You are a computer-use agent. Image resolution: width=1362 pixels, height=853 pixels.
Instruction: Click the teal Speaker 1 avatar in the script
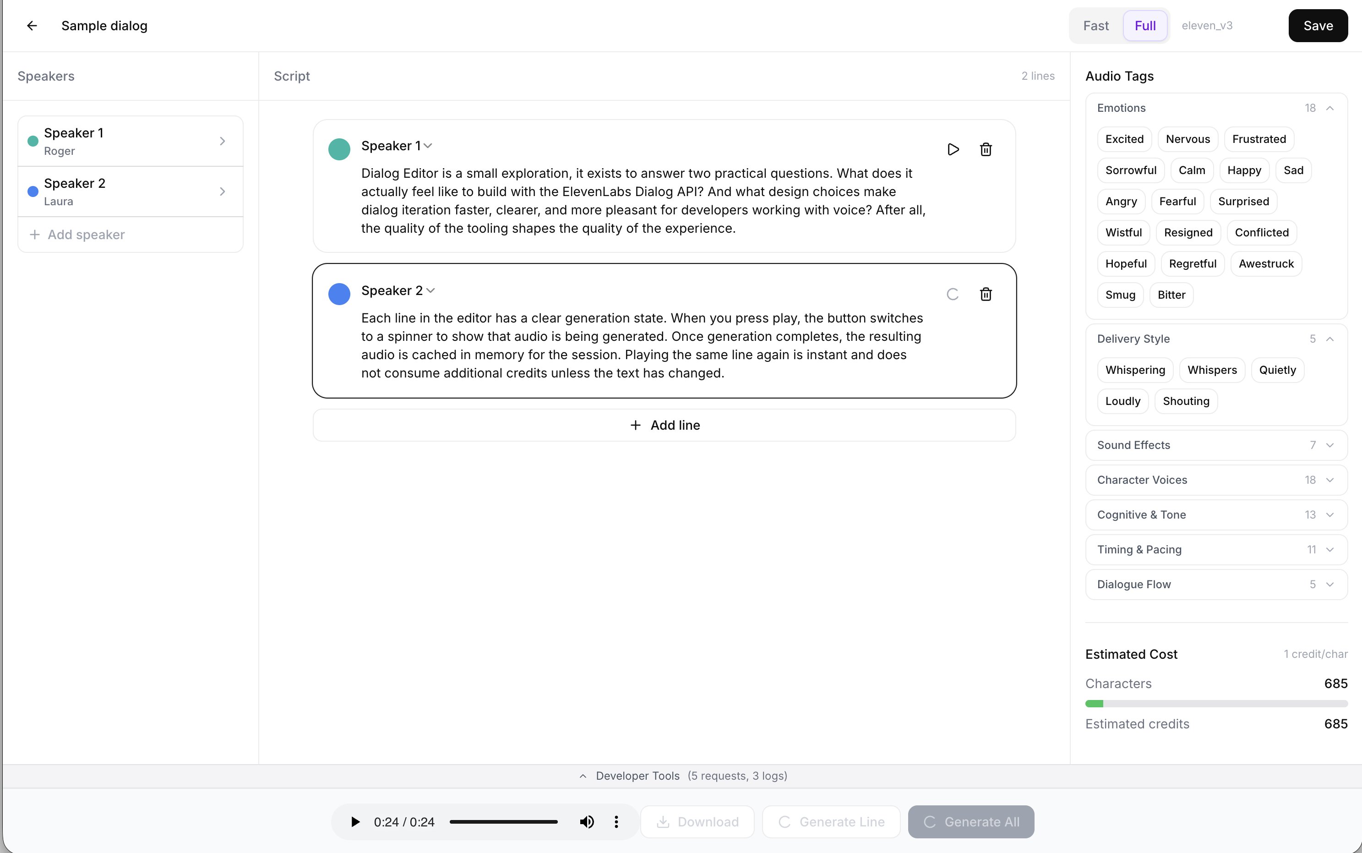(339, 149)
